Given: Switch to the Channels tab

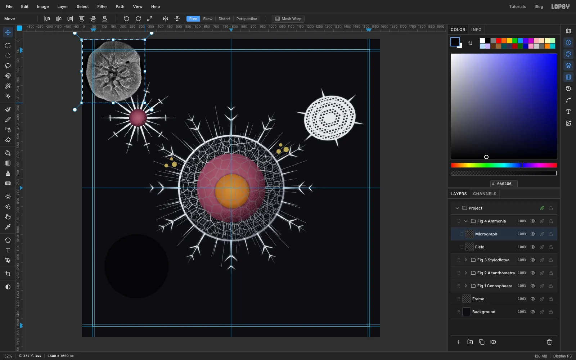Looking at the screenshot, I should coord(485,194).
